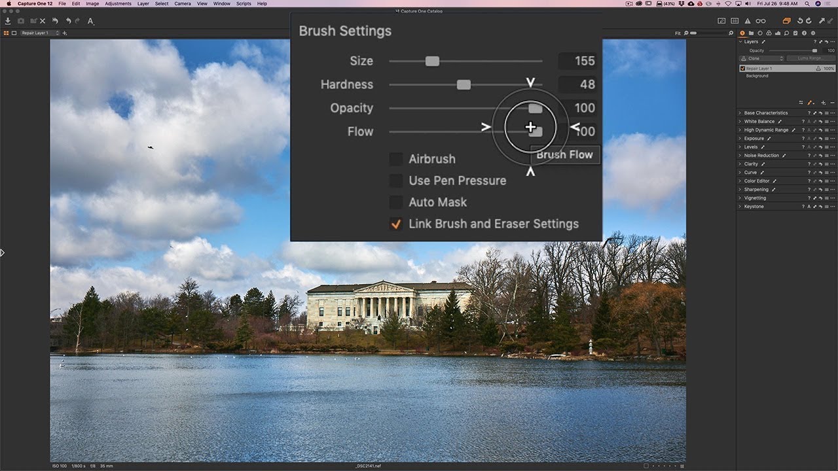The height and width of the screenshot is (471, 838).
Task: Expand the Noise Reduction panel
Action: point(740,156)
